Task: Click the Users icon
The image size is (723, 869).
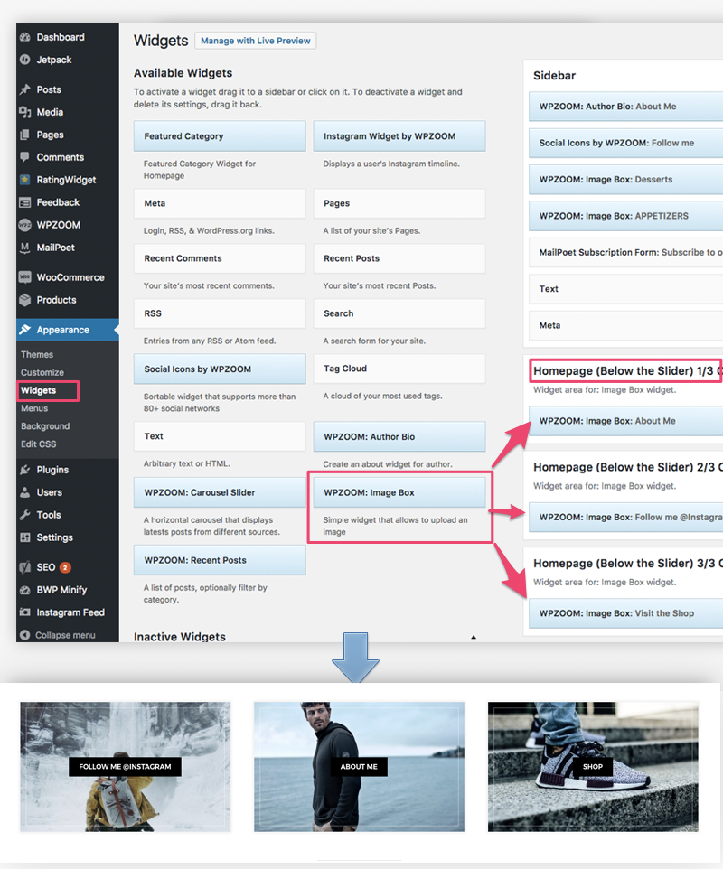Action: 25,493
